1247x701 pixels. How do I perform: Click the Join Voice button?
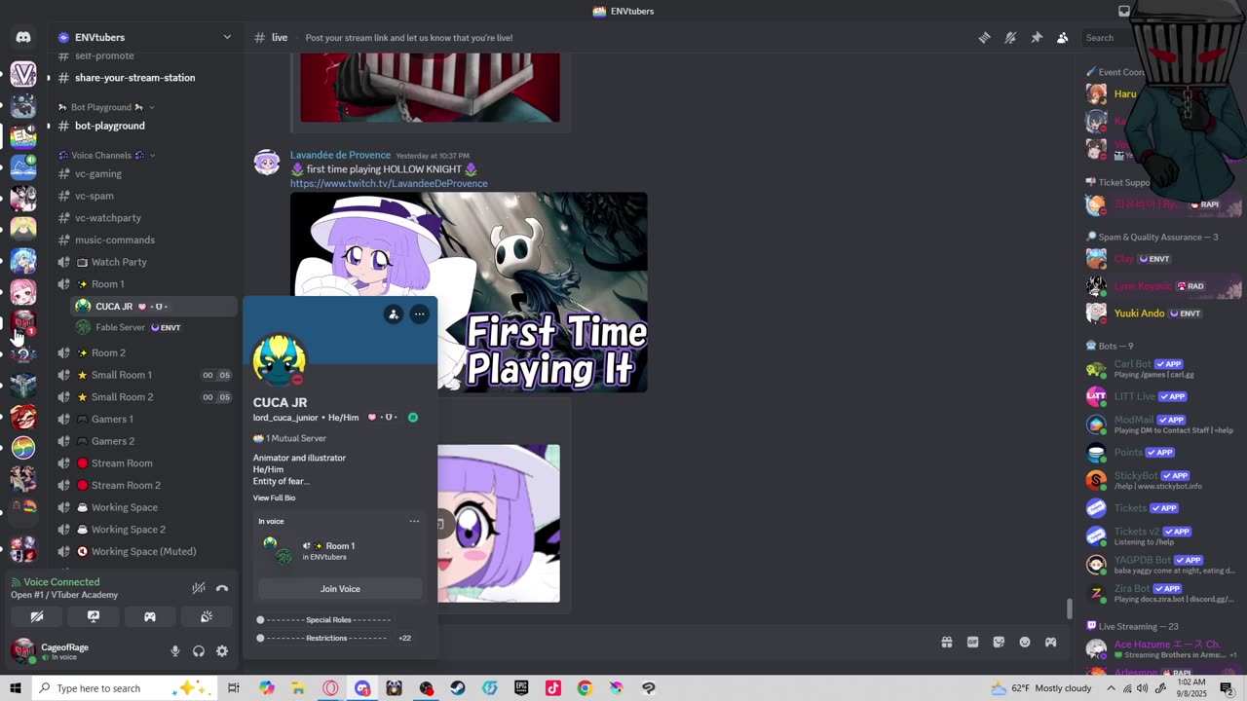[340, 589]
